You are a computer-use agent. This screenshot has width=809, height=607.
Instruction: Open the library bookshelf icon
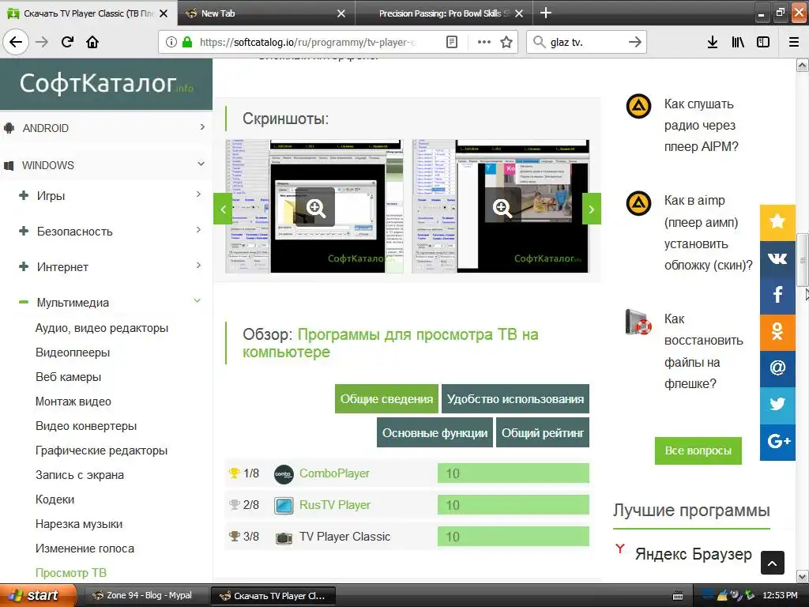[x=738, y=42]
